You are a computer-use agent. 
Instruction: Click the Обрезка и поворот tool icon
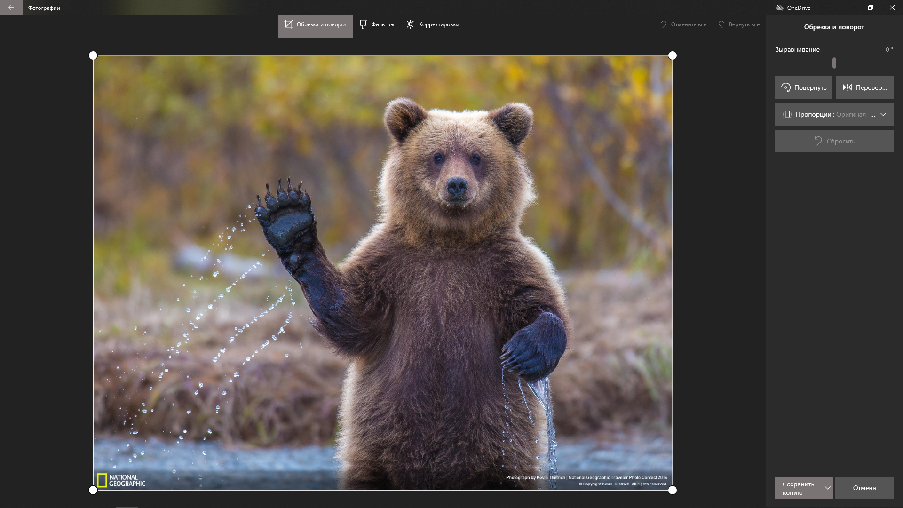click(x=287, y=24)
